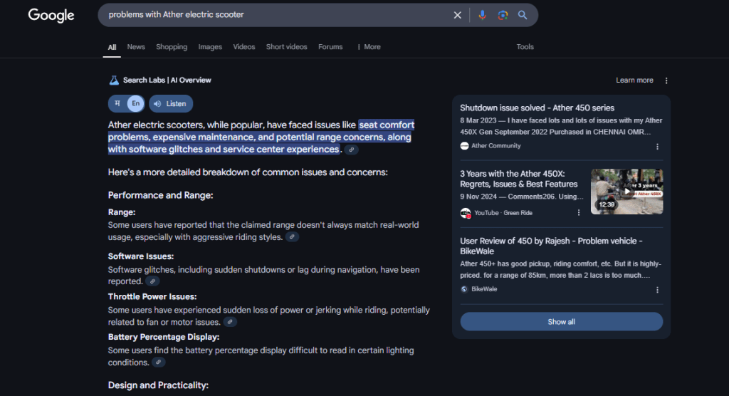Clear the search query with the X icon
Screen dimensions: 729x396
click(x=457, y=15)
